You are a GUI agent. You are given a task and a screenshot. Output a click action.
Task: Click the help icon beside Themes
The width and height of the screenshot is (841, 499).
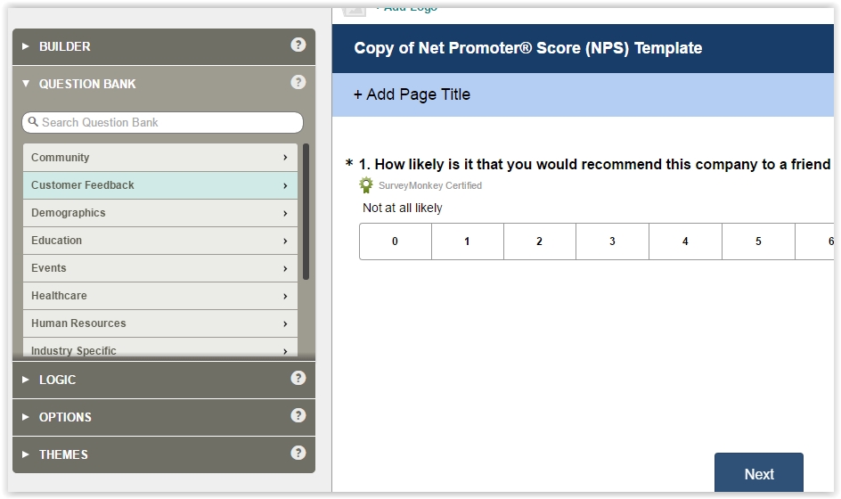point(298,454)
